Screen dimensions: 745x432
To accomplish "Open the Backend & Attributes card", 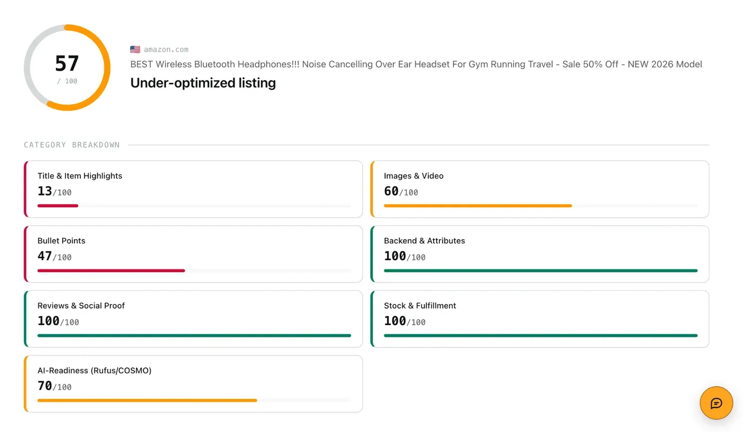I will pyautogui.click(x=540, y=254).
